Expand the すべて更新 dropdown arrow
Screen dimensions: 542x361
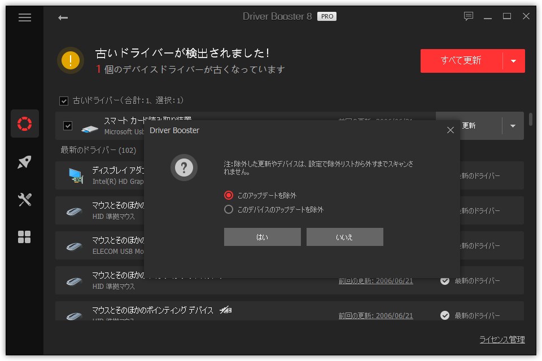click(x=514, y=61)
